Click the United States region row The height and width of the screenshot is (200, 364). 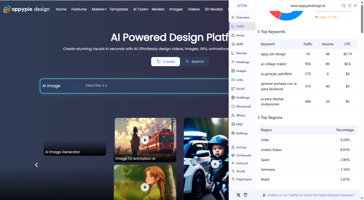[x=308, y=150]
